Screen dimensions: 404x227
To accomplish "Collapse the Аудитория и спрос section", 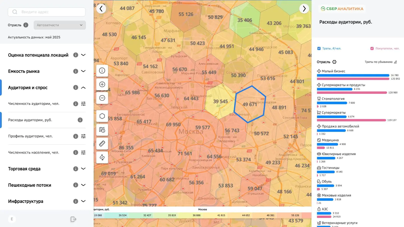I will point(83,88).
